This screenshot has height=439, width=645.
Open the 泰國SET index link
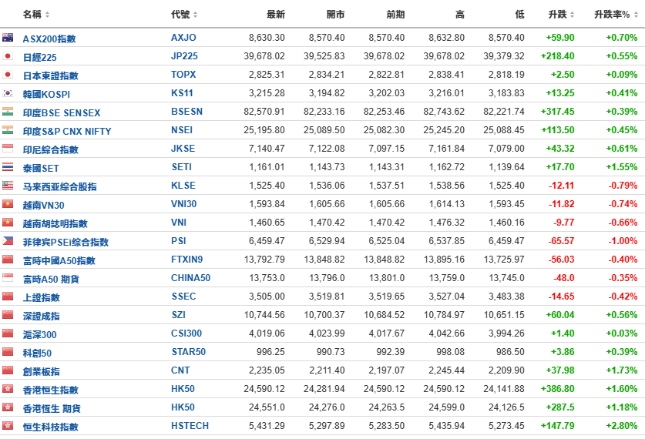tap(41, 168)
